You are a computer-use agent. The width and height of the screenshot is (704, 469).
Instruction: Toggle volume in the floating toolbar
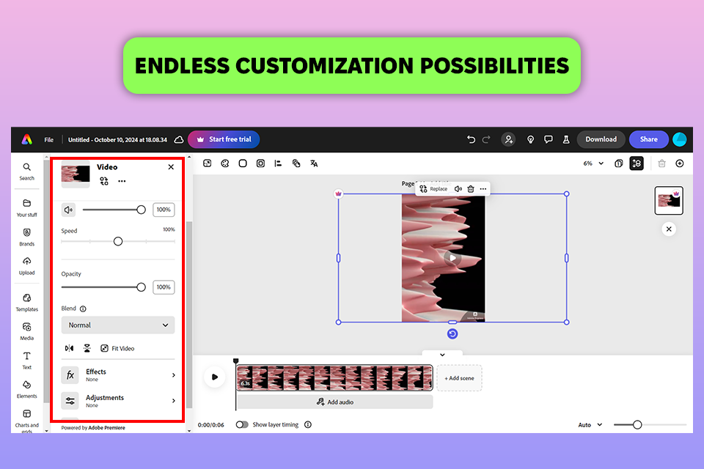click(458, 189)
